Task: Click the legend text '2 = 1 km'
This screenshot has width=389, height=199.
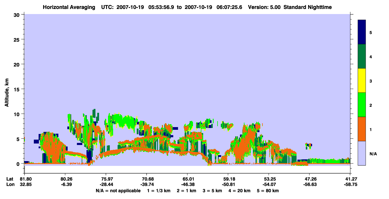Action: click(186, 191)
